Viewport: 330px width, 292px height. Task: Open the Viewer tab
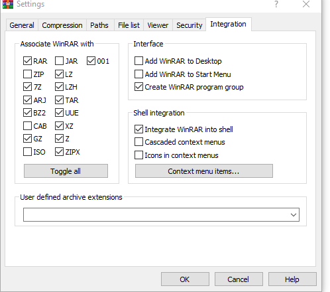pos(158,25)
